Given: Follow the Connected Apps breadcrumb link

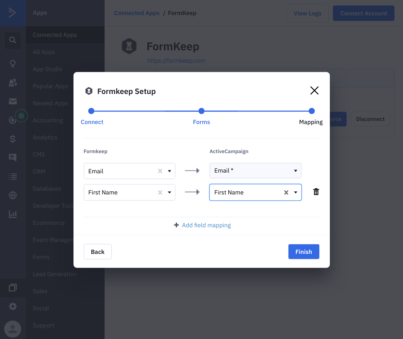Looking at the screenshot, I should point(137,13).
